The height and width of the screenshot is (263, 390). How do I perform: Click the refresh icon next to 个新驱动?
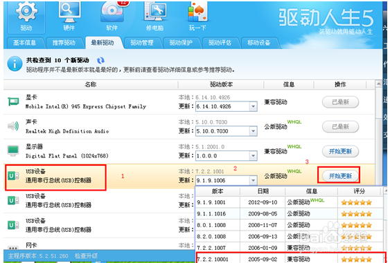pyautogui.click(x=100, y=60)
